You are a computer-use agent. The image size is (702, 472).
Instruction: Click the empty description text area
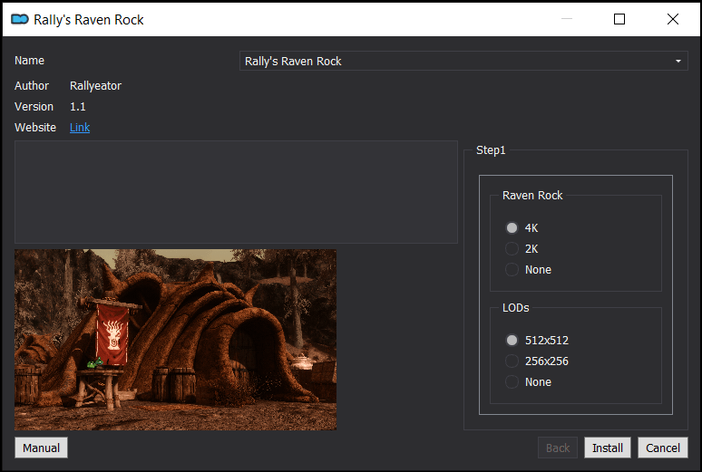pos(236,192)
